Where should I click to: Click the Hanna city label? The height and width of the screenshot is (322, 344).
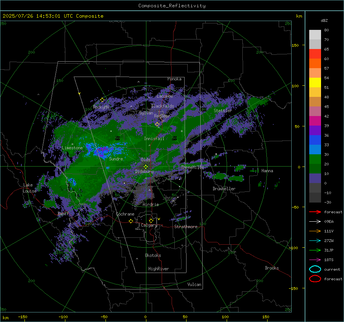(267, 171)
